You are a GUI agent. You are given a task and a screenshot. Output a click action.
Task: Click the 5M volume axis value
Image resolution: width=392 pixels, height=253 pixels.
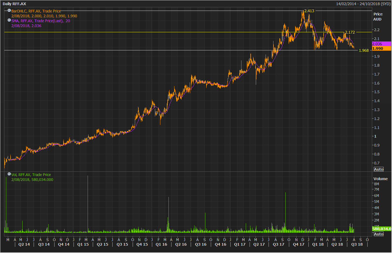point(377,202)
